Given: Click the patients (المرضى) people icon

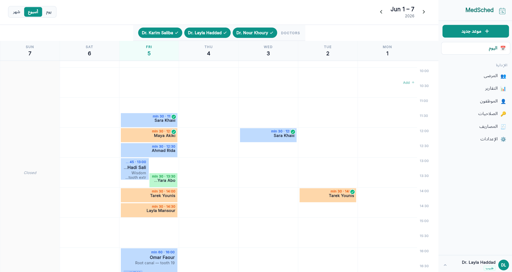Looking at the screenshot, I should coord(503,76).
